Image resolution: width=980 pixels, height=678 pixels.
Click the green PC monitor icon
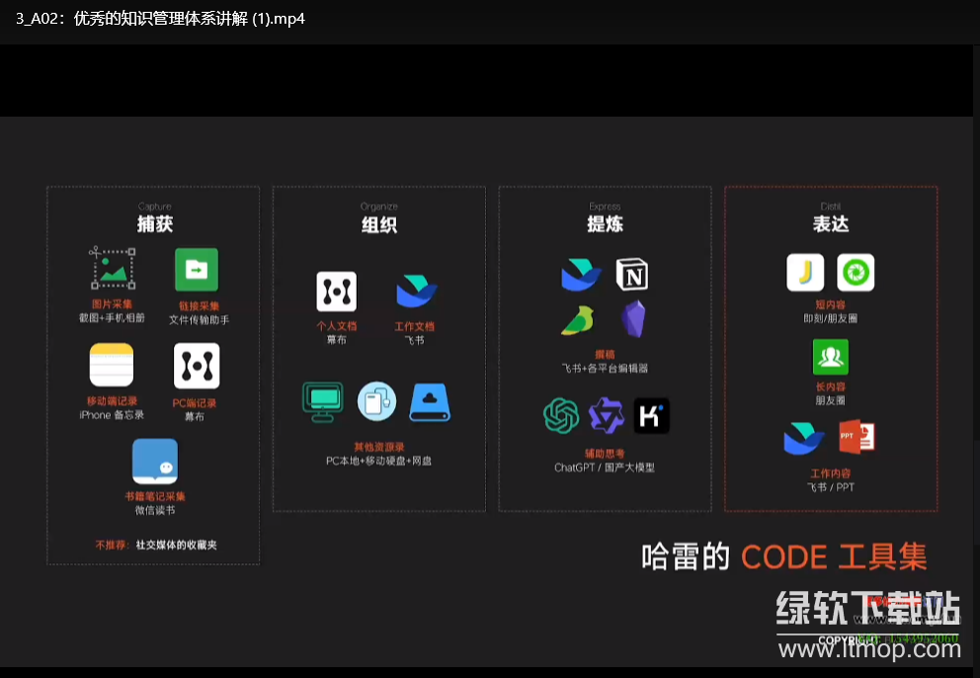[322, 401]
